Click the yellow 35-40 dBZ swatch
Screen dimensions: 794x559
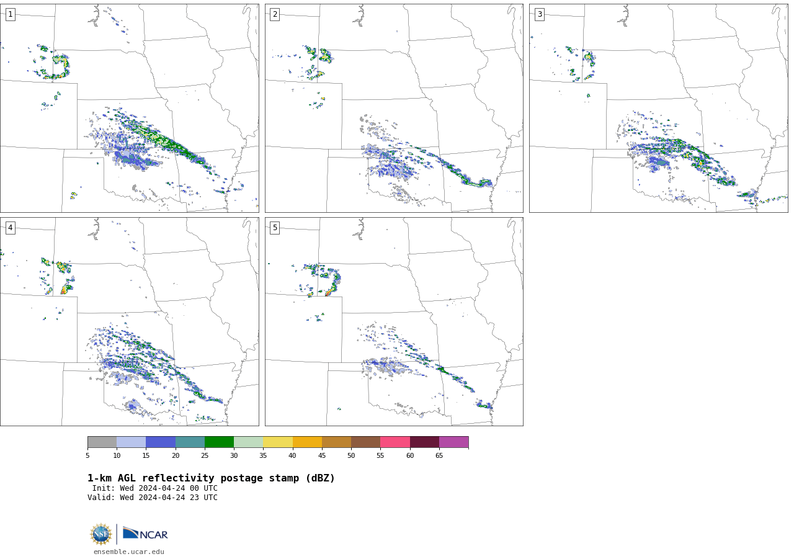tap(278, 442)
